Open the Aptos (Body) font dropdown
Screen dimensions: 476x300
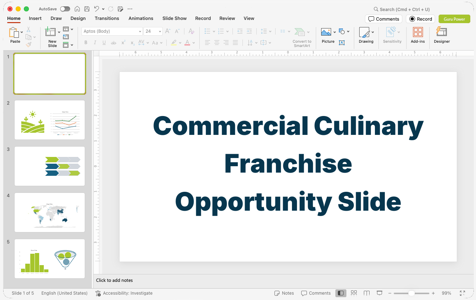(140, 31)
